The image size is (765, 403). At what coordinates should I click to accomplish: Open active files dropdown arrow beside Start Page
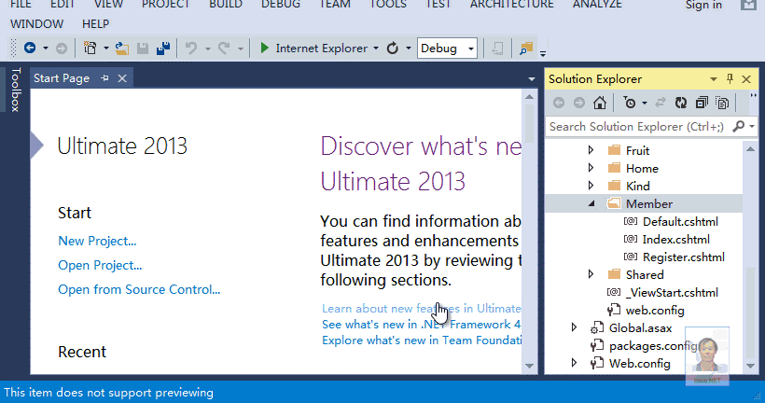532,79
